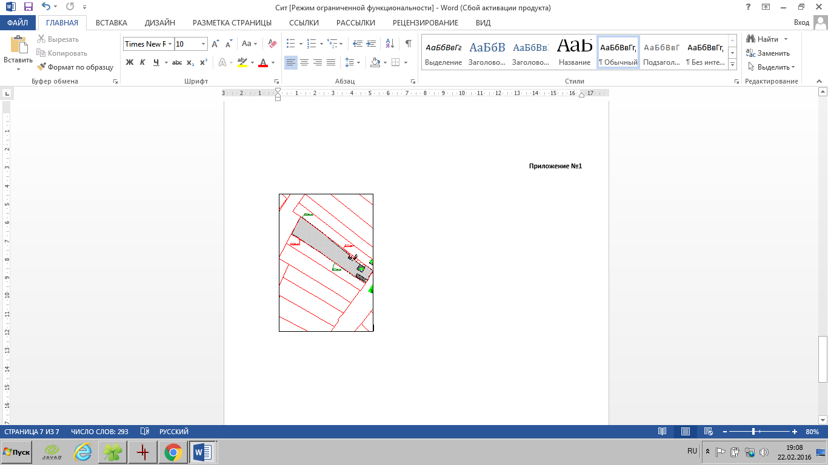
Task: Apply the Название style
Action: point(575,53)
